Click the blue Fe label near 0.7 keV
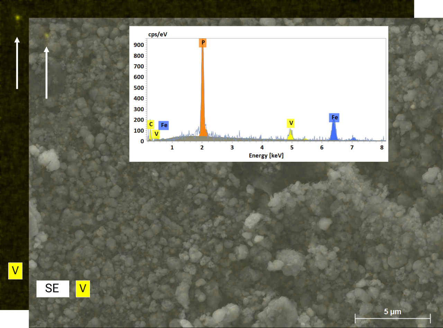This screenshot has width=443, height=328. (x=164, y=125)
